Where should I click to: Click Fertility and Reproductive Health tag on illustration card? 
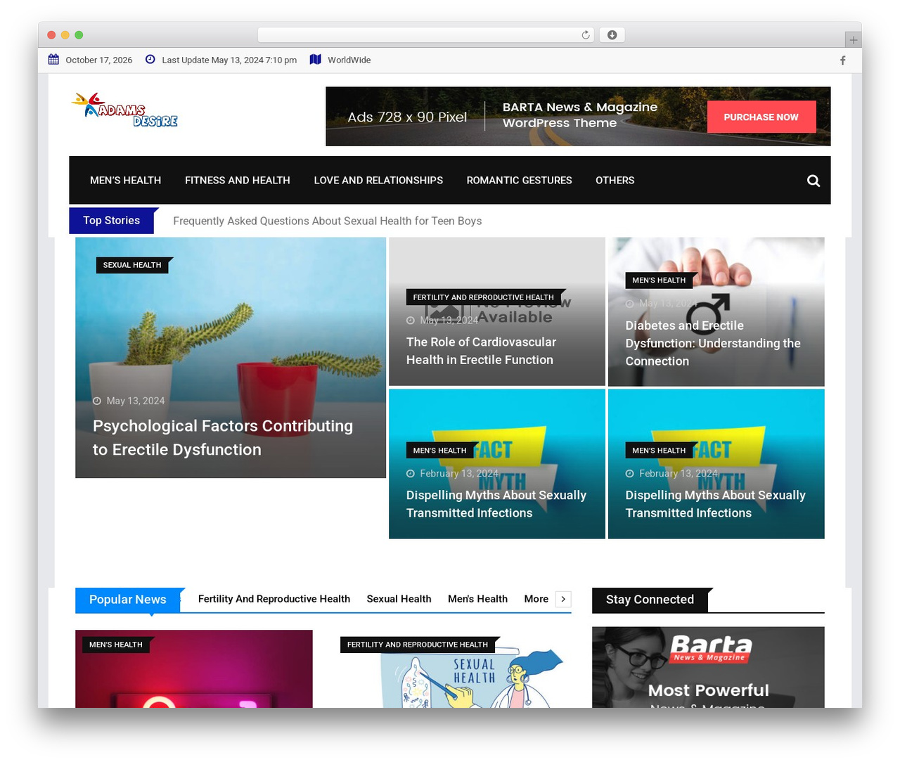(418, 645)
